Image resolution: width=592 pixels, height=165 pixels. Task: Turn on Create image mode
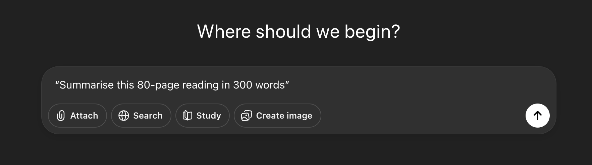277,116
